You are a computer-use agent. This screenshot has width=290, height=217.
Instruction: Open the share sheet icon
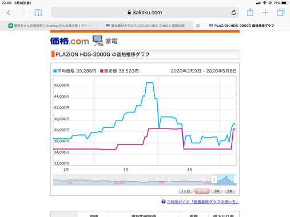pos(250,12)
